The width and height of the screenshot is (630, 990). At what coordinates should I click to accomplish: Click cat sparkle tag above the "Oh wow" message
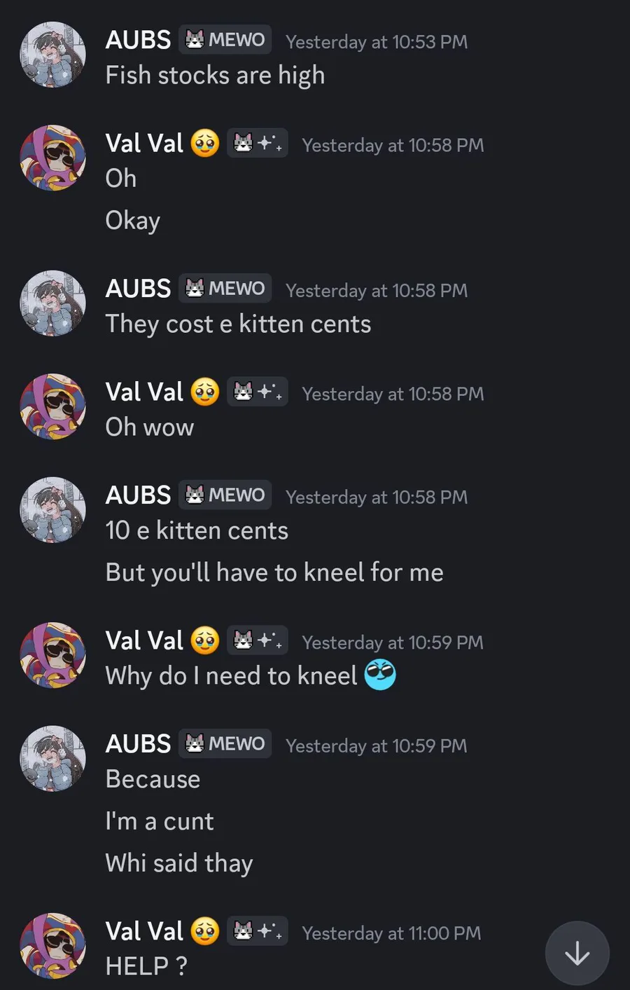[x=258, y=392]
